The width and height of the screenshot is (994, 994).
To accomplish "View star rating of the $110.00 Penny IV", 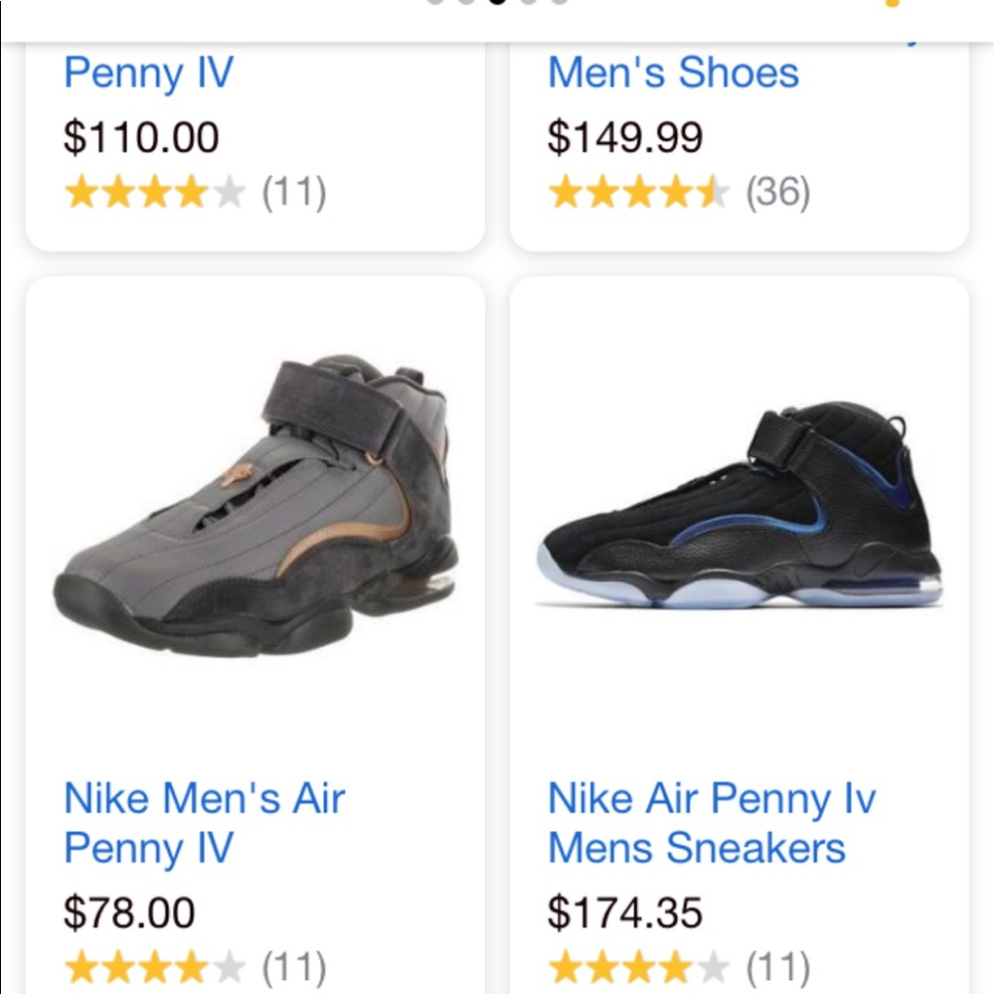I will pos(155,192).
